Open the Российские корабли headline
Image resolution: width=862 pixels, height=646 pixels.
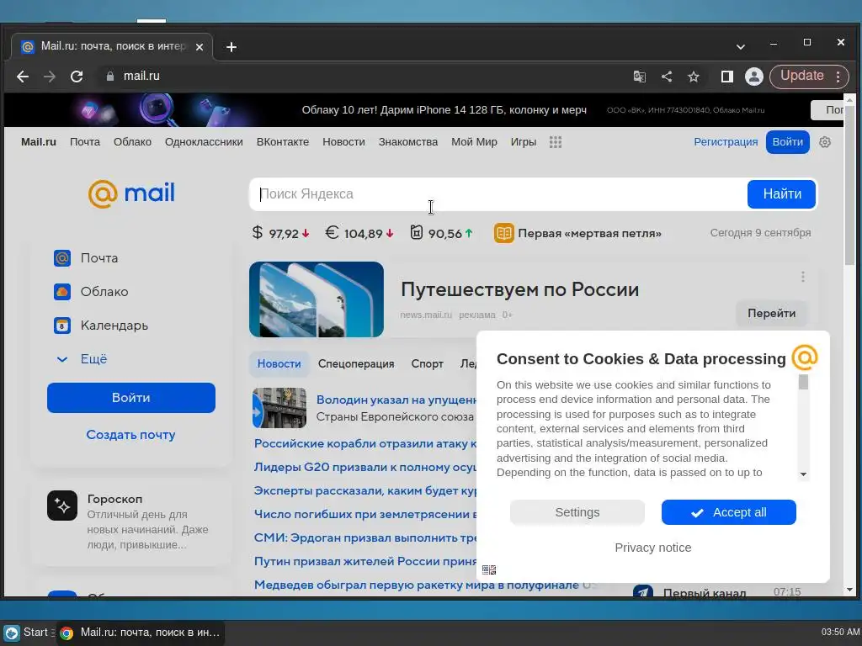(x=365, y=443)
